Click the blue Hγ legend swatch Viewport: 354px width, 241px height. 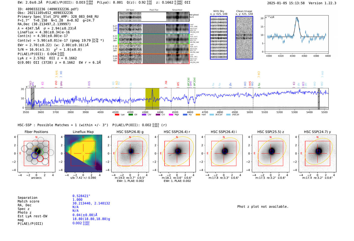tap(185, 115)
